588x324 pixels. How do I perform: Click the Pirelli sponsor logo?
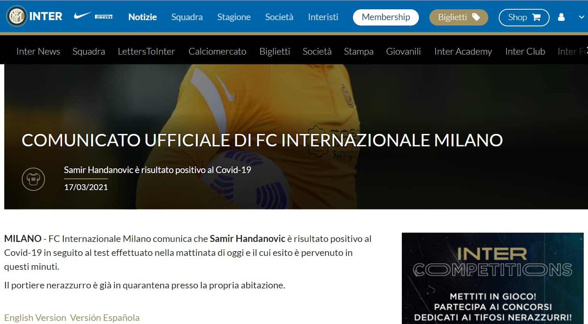click(x=104, y=17)
